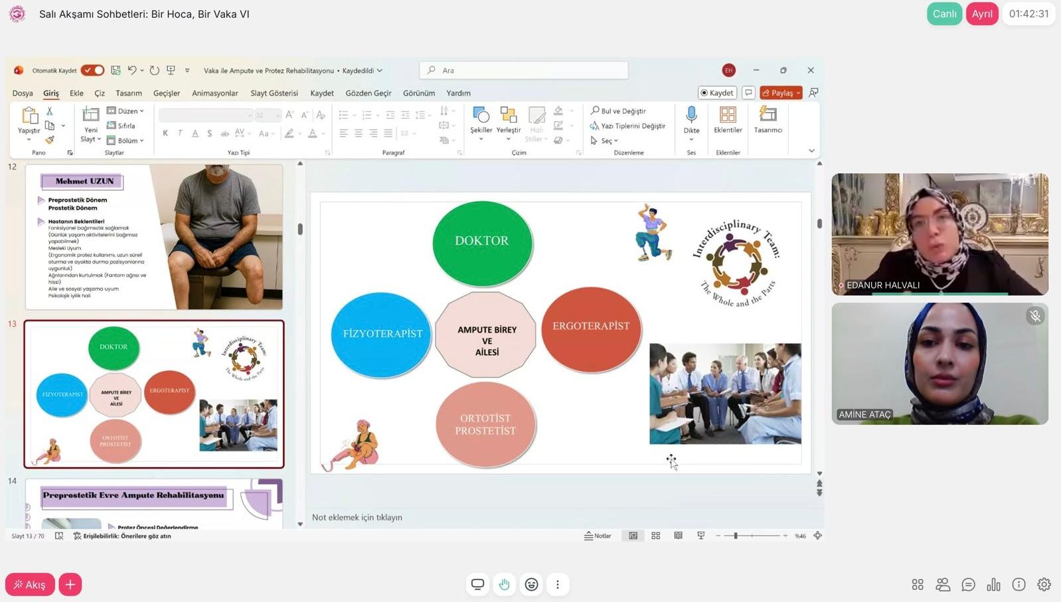The height and width of the screenshot is (602, 1061).
Task: Select slide 12 thumbnail Mehmet UZUN
Action: (x=154, y=237)
